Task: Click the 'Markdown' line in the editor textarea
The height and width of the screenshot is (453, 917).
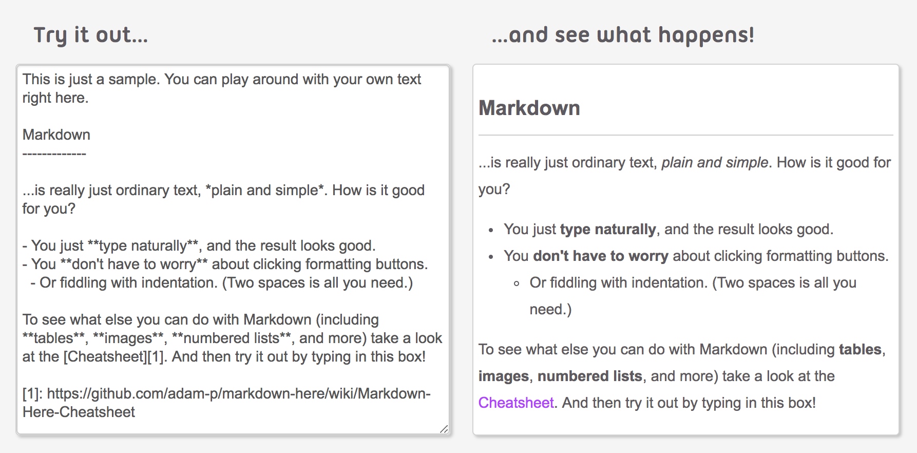Action: click(x=56, y=135)
